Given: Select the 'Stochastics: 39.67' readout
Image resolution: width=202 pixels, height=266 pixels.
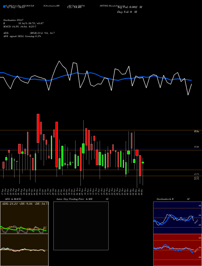Looking at the screenshot, I should 13,20.
